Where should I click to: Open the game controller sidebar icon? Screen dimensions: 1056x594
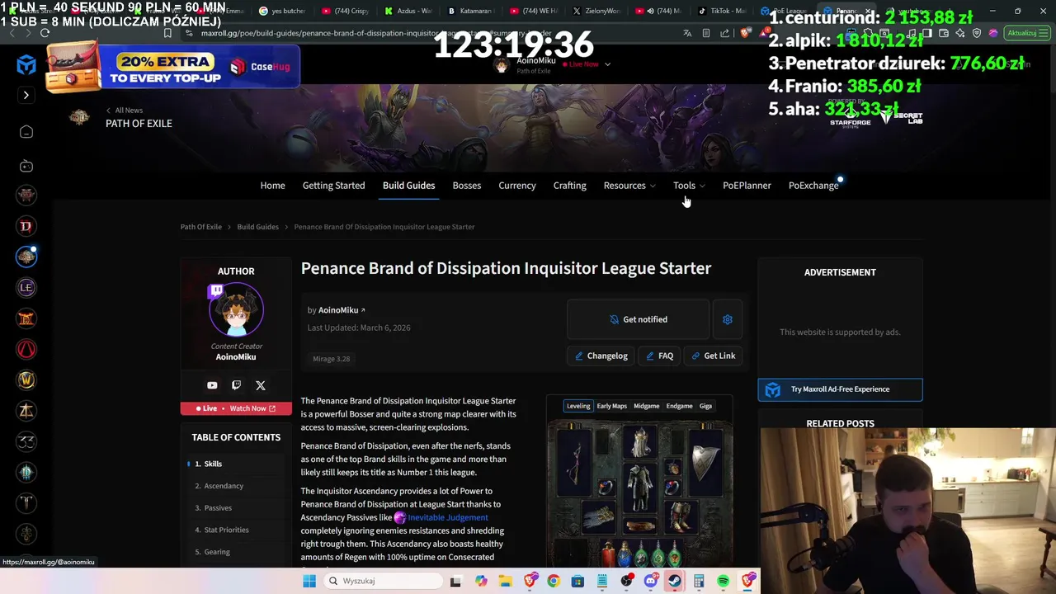click(x=26, y=166)
